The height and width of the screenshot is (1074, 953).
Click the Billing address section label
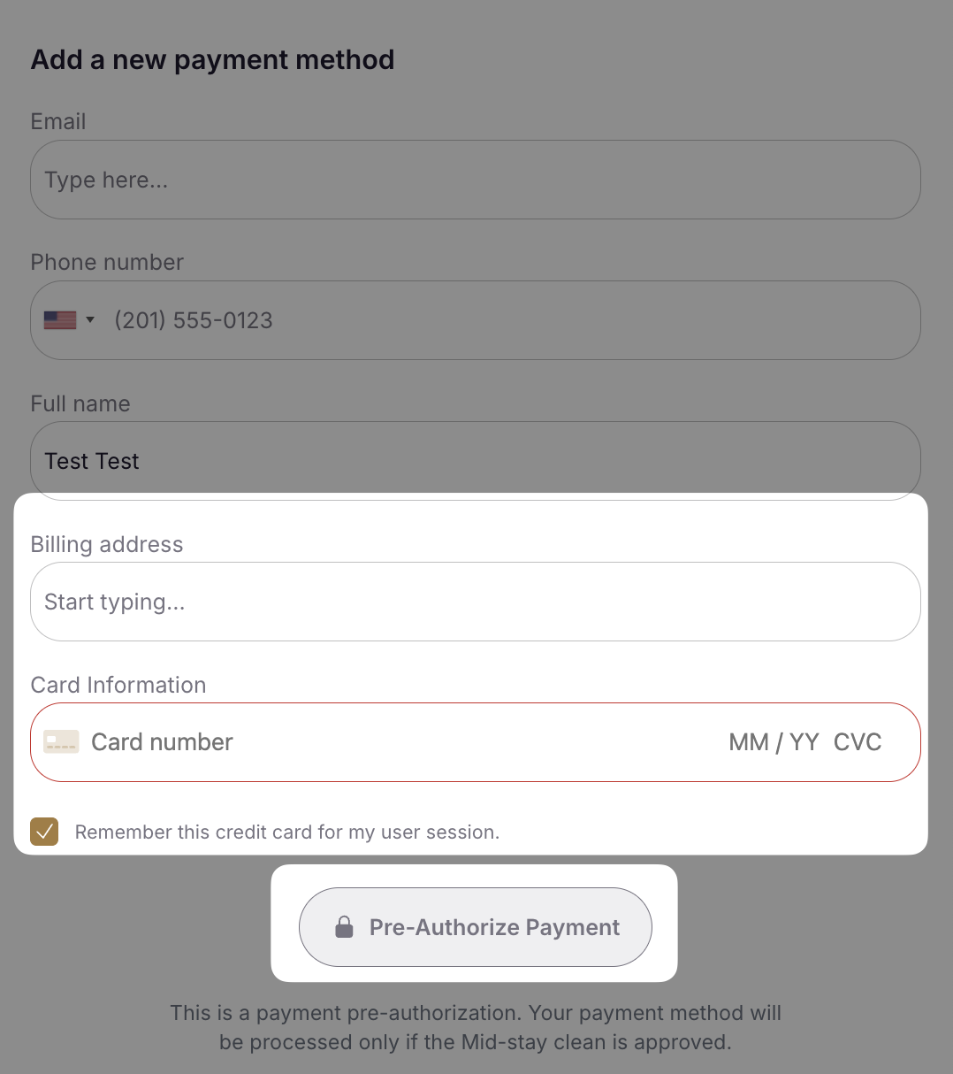pos(106,544)
